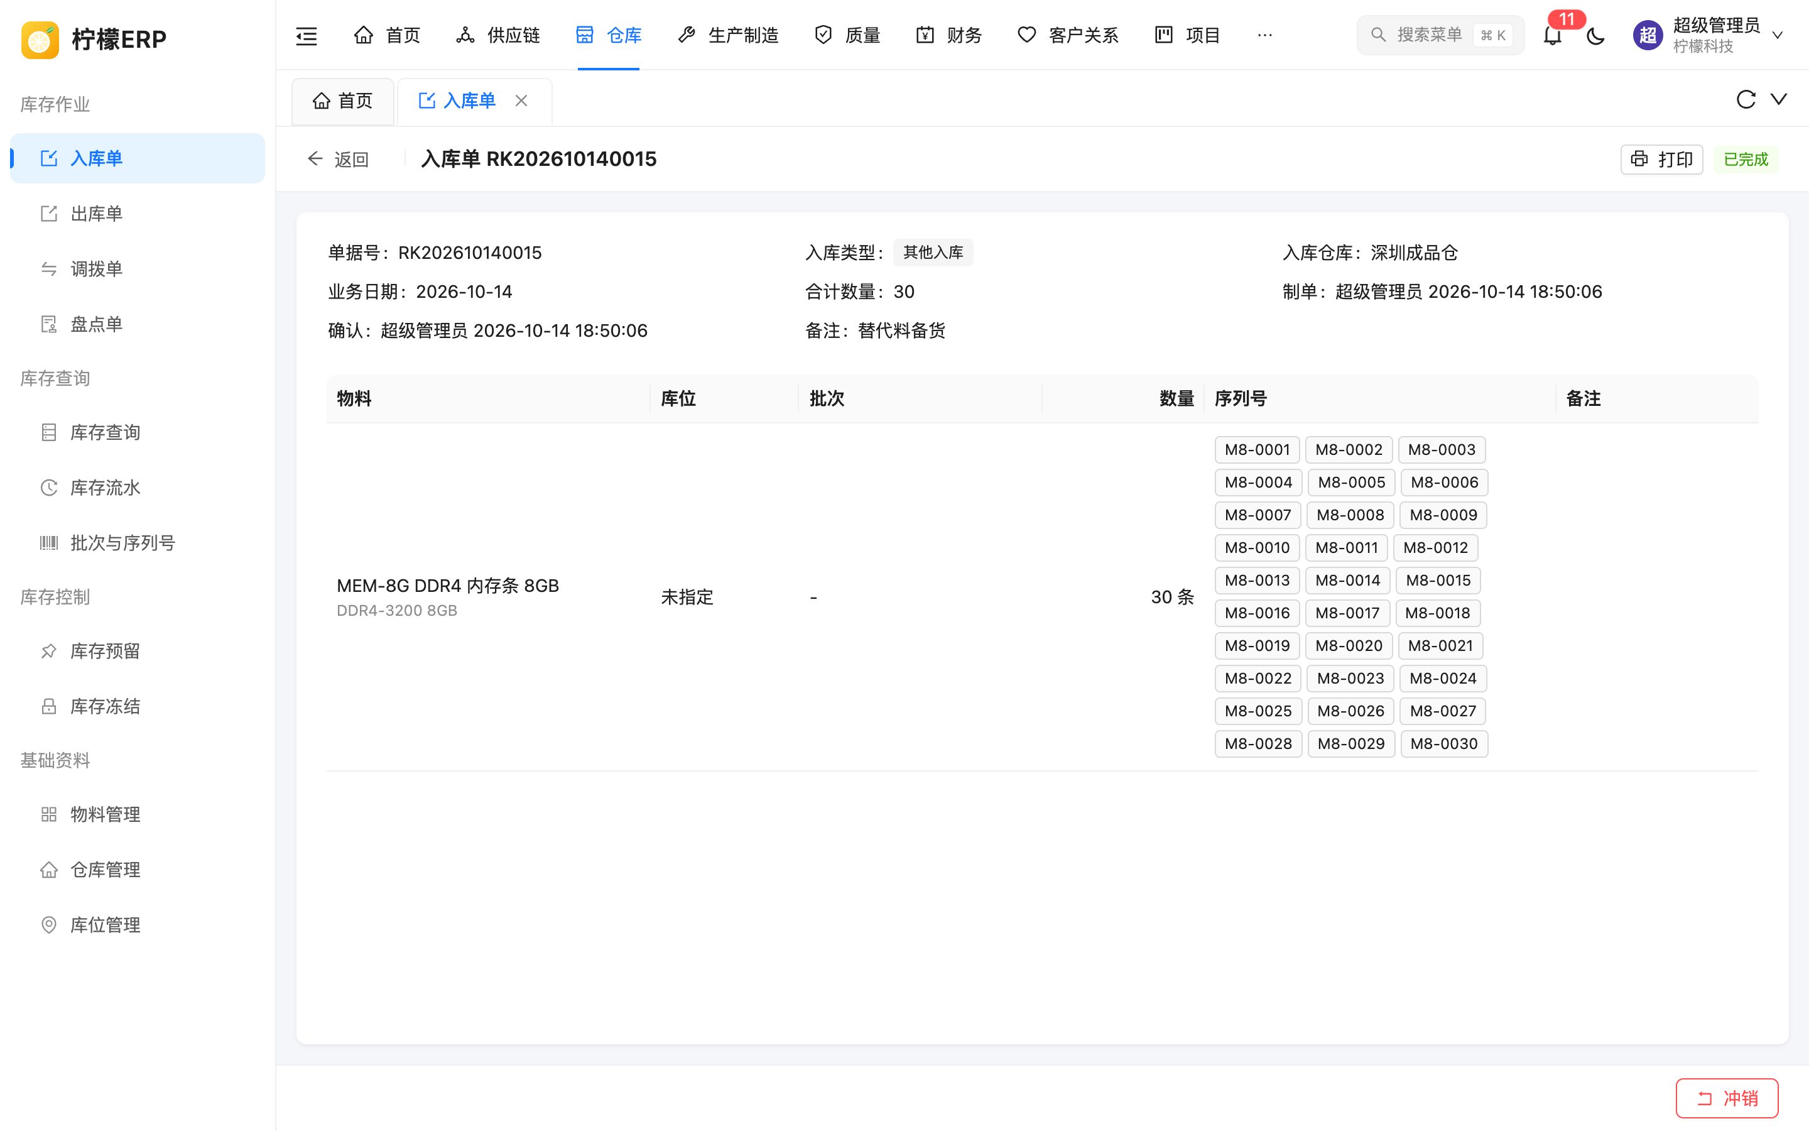This screenshot has width=1809, height=1131.
Task: Click the 搜索菜单 search field
Action: click(1440, 35)
